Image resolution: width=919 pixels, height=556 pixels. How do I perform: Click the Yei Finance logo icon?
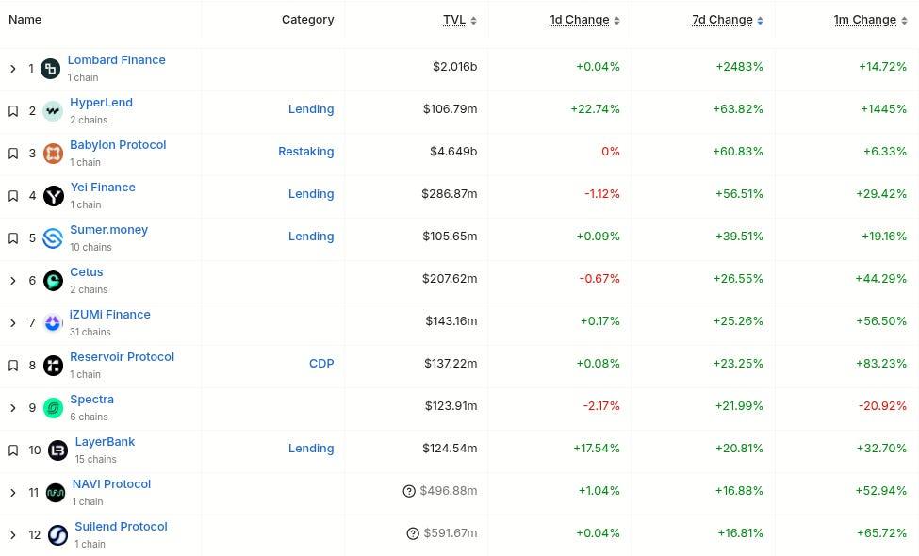tap(53, 195)
